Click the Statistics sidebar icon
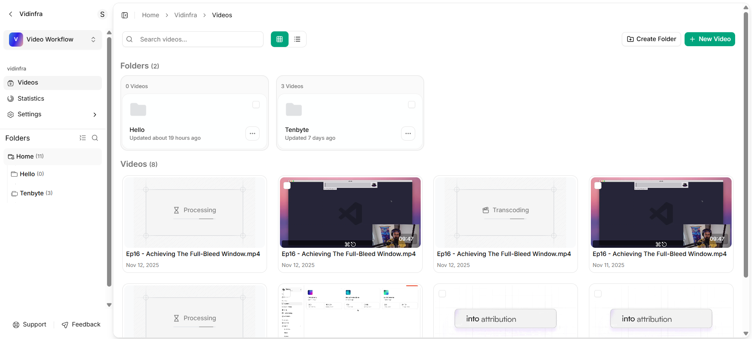 click(x=11, y=99)
